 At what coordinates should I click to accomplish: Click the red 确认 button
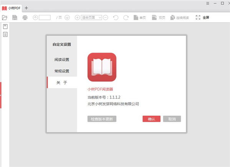point(151,119)
